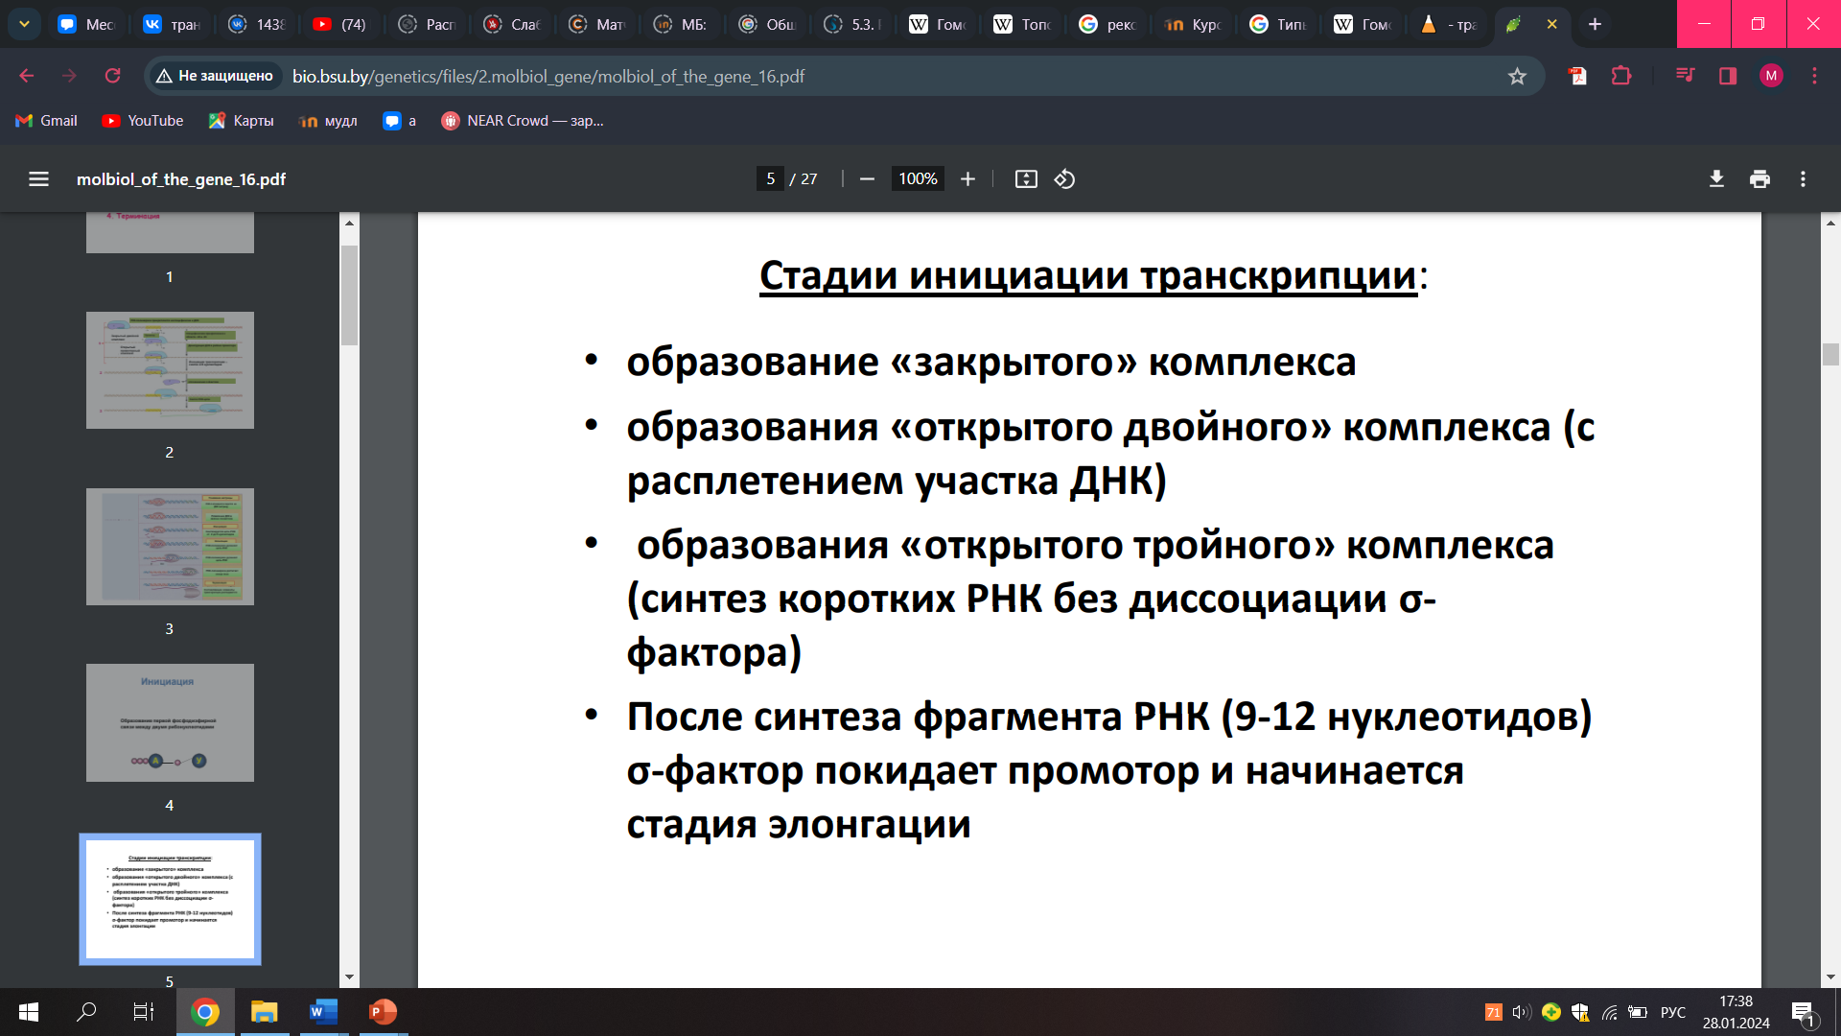Switch to the VLC тра tab
Screen dimensions: 1841x1036
click(1449, 24)
